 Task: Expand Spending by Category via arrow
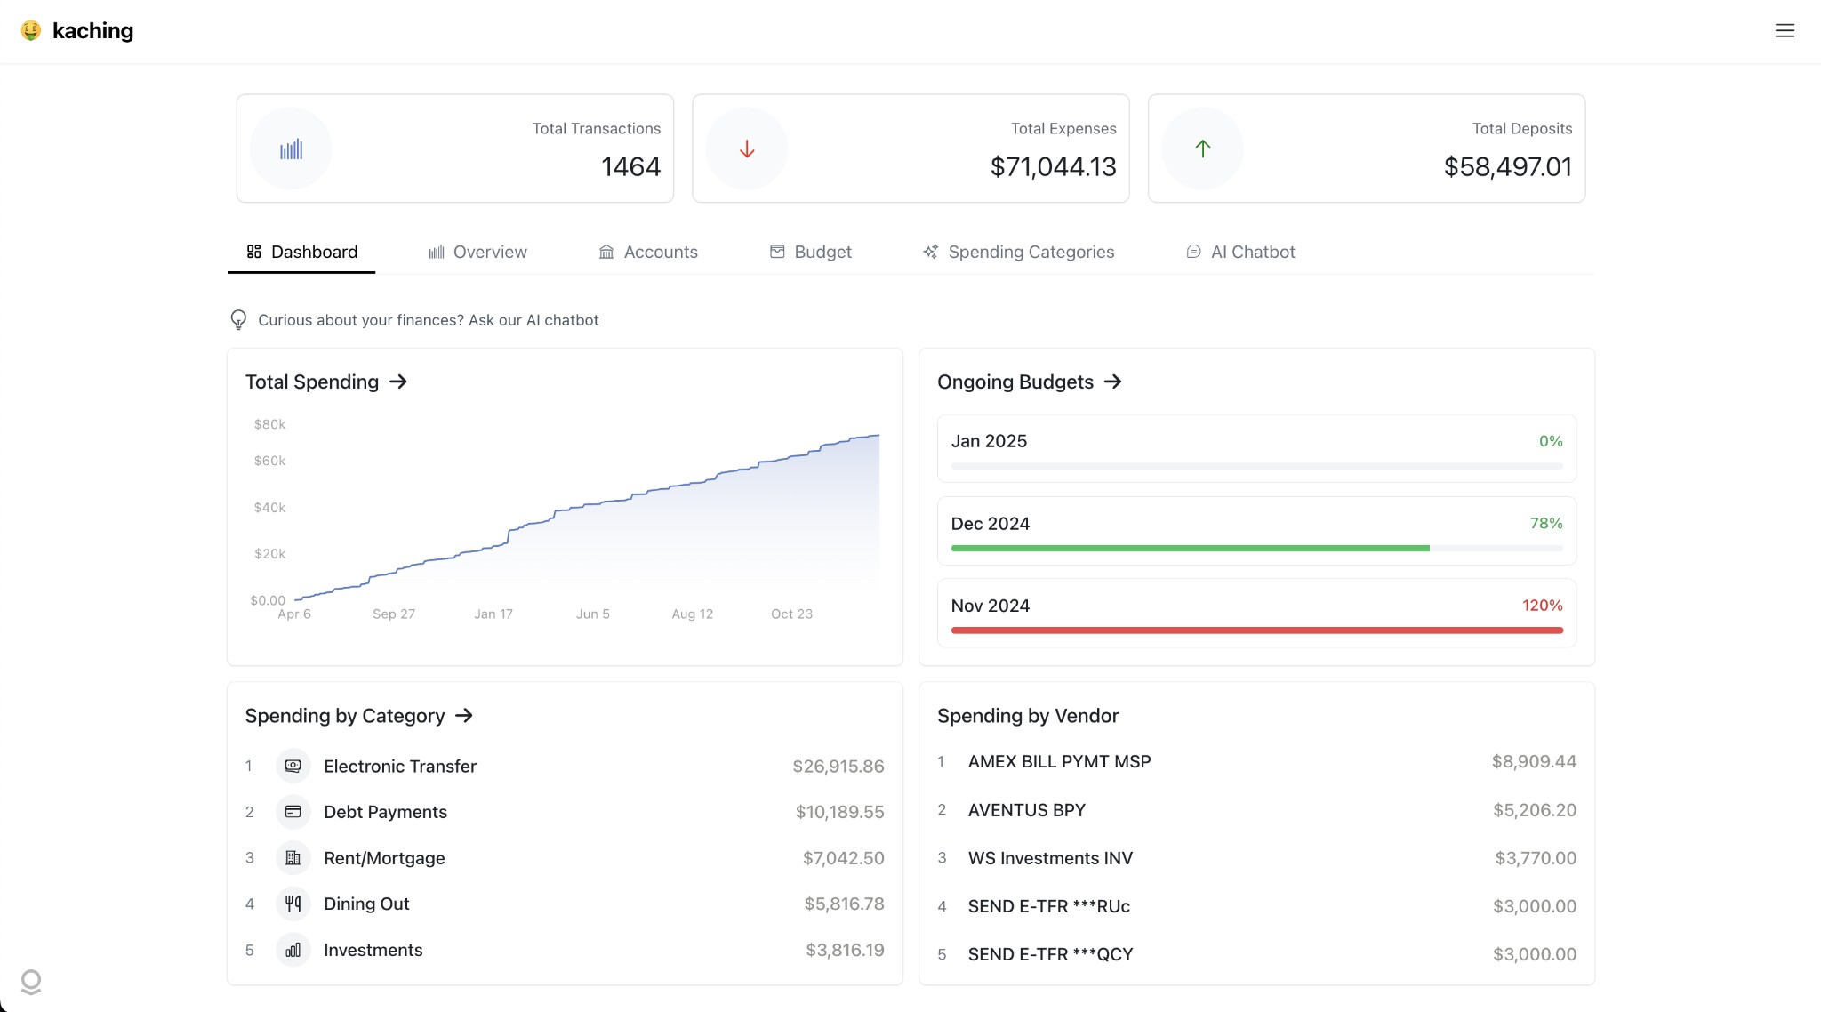pyautogui.click(x=464, y=716)
